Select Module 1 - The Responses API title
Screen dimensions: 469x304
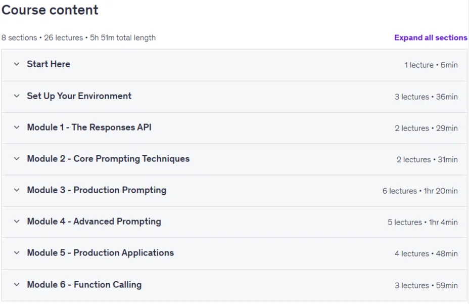tap(89, 127)
